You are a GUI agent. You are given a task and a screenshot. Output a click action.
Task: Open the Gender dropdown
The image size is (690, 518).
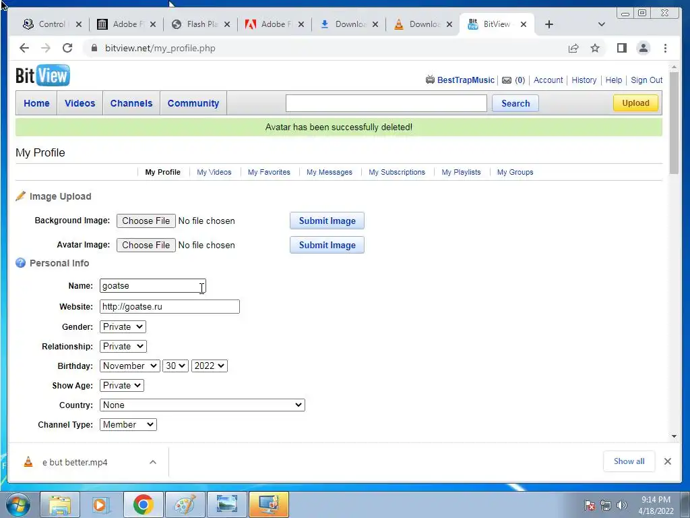[123, 327]
